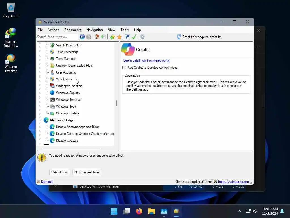Collapse the Microsoft Edge tree category
The height and width of the screenshot is (218, 290).
click(x=40, y=120)
